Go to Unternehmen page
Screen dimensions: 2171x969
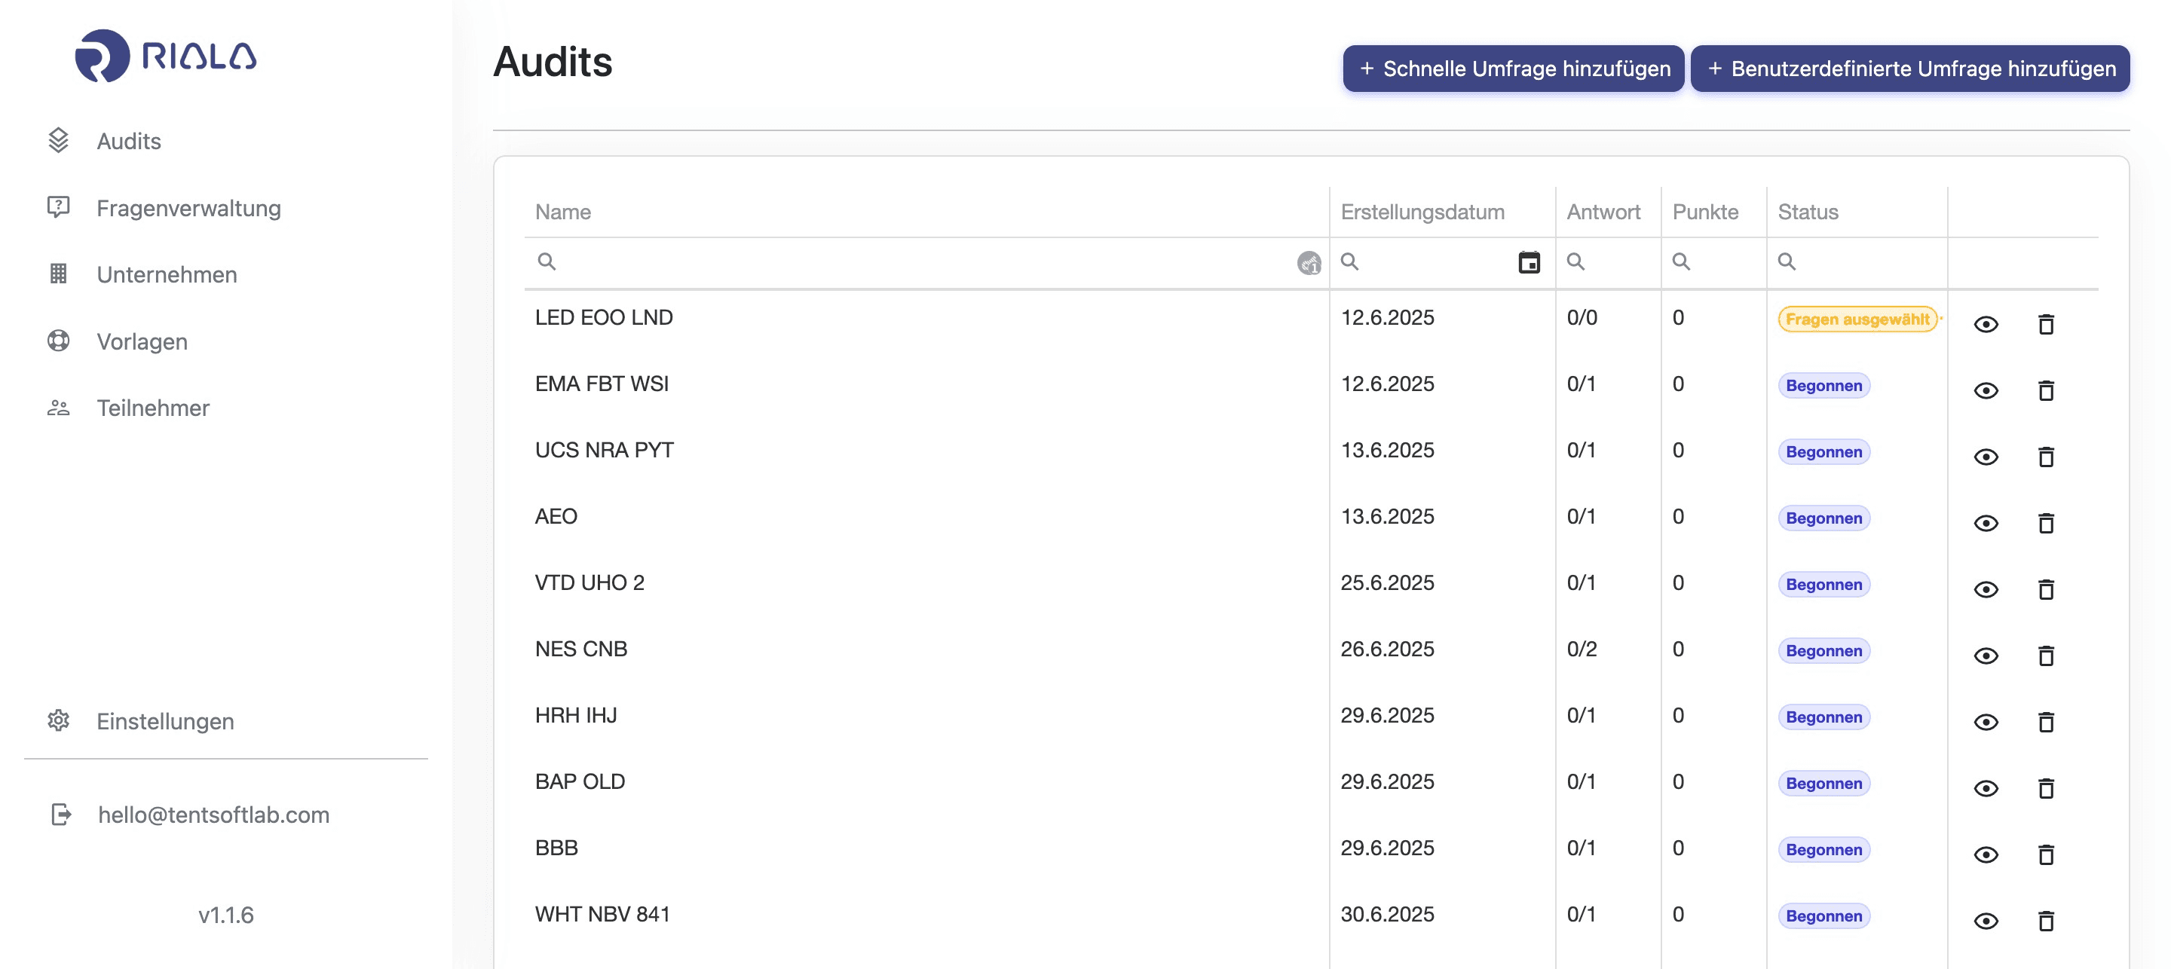(x=166, y=275)
